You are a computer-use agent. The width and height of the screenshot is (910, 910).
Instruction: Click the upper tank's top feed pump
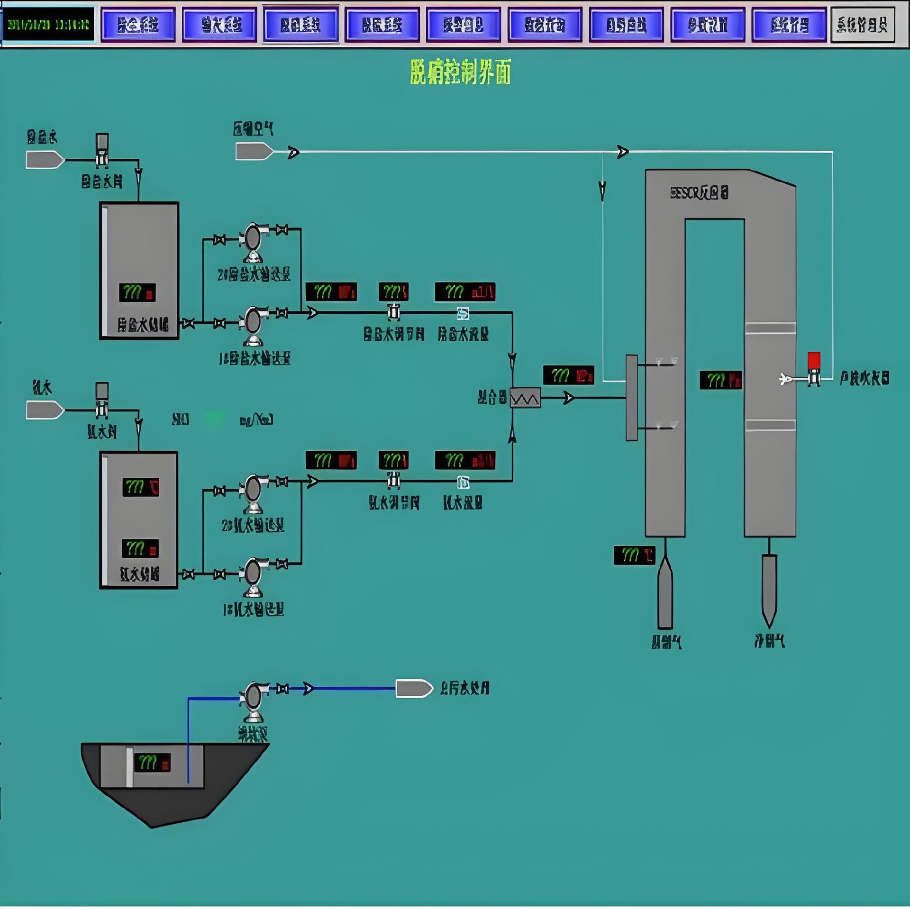coord(253,239)
